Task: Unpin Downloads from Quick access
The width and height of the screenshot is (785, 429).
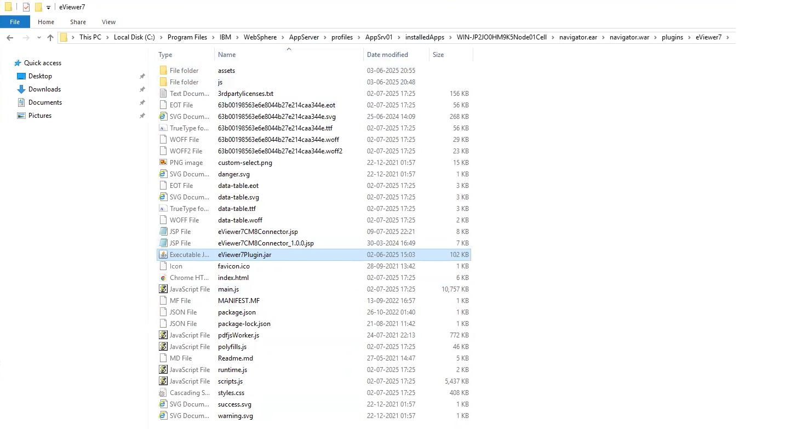Action: tap(142, 89)
